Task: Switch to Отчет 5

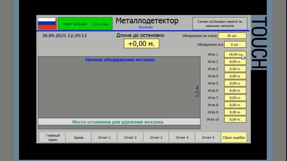Action: [x=208, y=137]
